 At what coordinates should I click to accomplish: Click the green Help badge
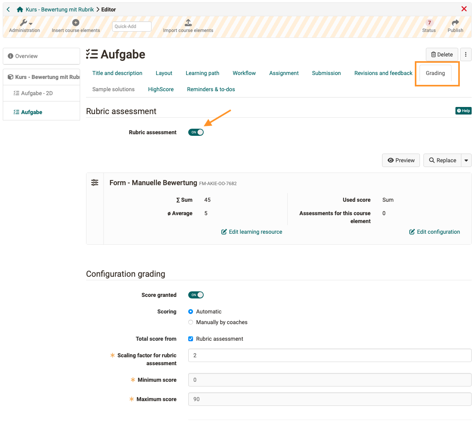463,111
